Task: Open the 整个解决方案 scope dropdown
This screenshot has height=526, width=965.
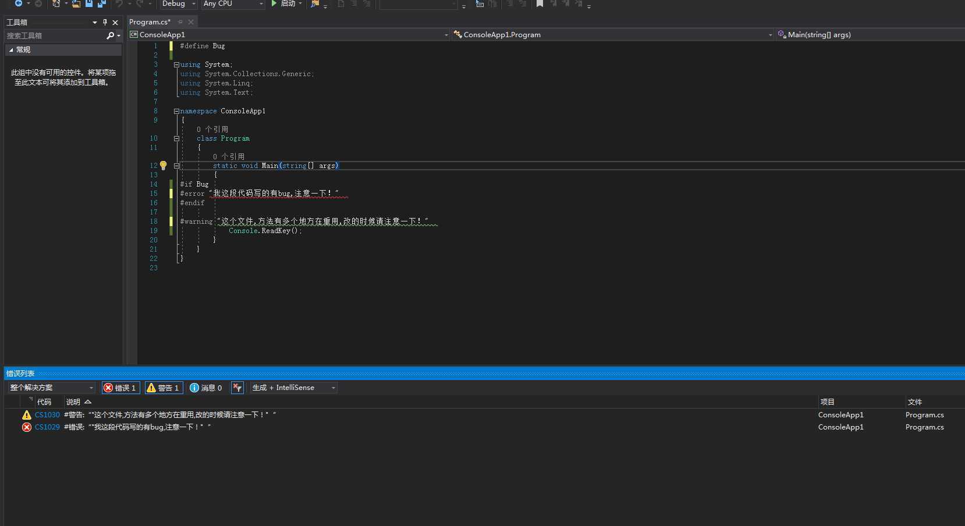Action: pyautogui.click(x=51, y=388)
